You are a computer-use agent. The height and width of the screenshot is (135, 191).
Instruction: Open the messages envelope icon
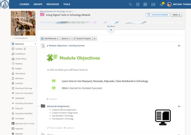tap(153, 4)
